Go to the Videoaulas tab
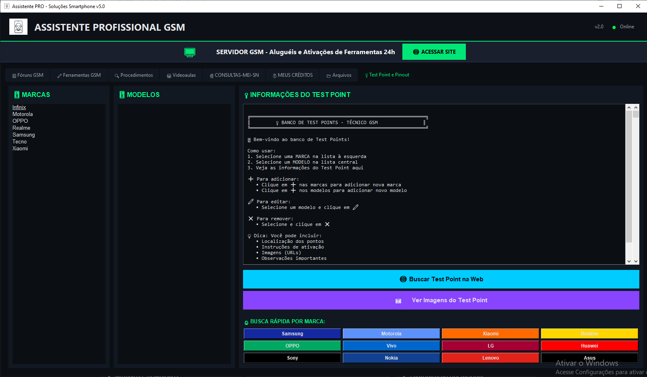The image size is (647, 377). (x=181, y=75)
